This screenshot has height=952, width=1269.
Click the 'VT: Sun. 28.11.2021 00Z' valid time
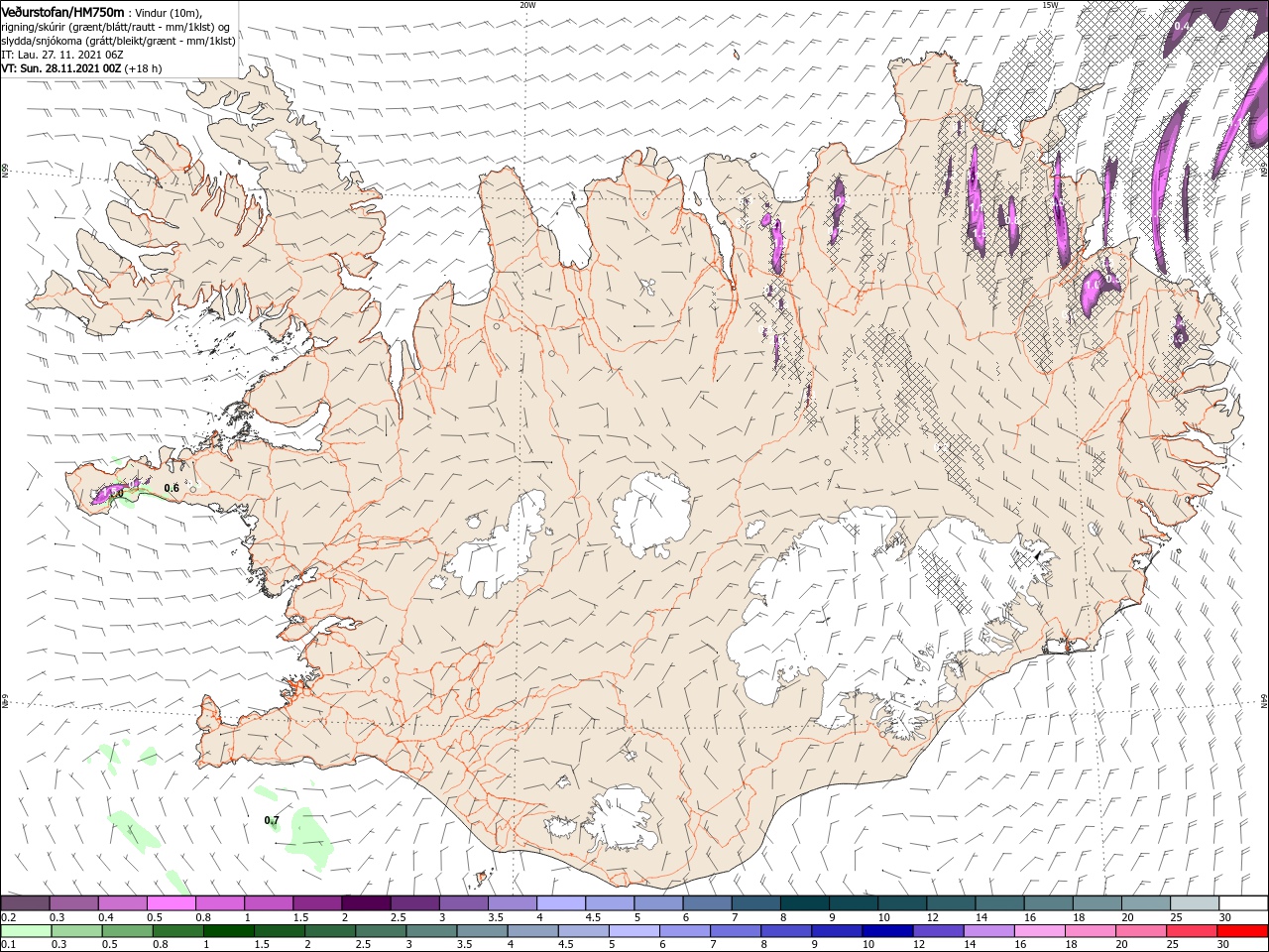[x=61, y=68]
